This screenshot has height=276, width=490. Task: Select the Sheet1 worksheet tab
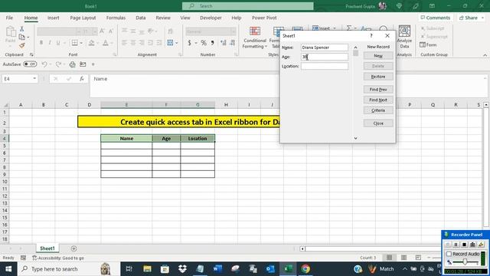[x=47, y=248]
